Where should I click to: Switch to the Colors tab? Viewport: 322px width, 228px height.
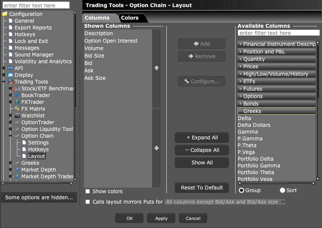tap(130, 18)
